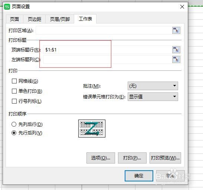This screenshot has height=190, width=203.
Task: Open the 错误单元格打印为(E) dropdown
Action: coord(153,97)
